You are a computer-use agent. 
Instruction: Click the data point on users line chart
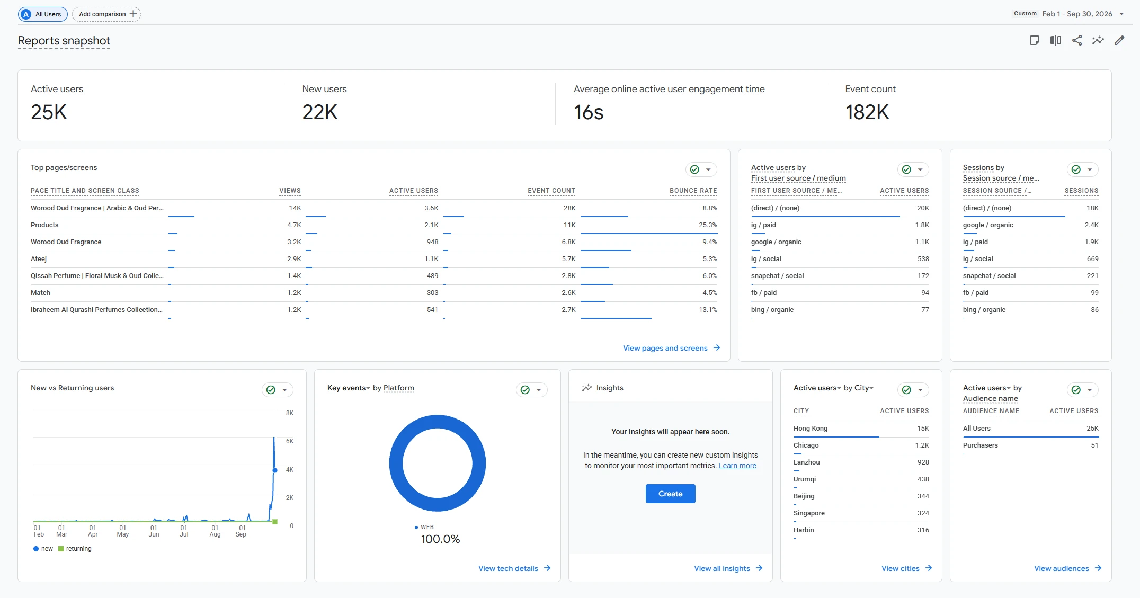pyautogui.click(x=274, y=470)
